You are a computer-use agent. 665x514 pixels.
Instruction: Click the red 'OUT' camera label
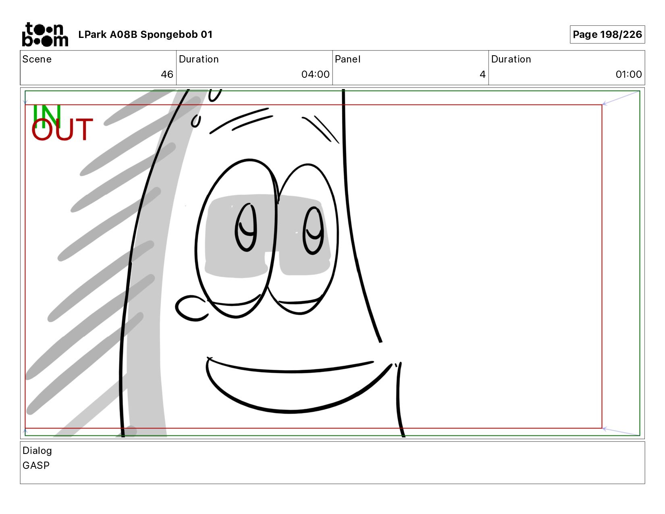pyautogui.click(x=62, y=129)
